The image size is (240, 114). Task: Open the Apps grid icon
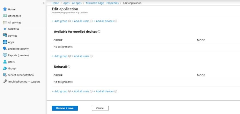point(5,42)
